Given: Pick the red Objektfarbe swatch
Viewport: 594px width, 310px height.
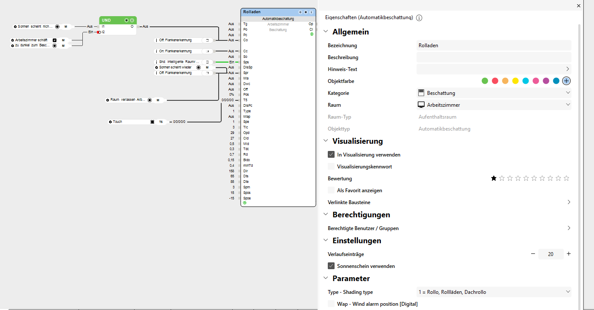Looking at the screenshot, I should point(495,81).
